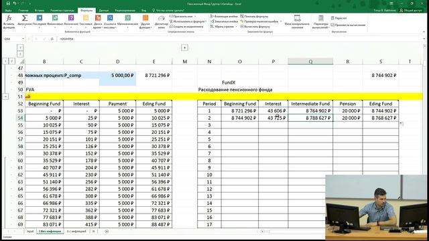Click the Share (Общий доступ) button
Viewport: 429px width, 241px height.
[410, 11]
